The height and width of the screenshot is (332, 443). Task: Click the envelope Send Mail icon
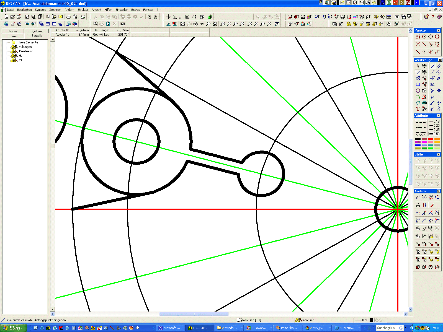61,17
